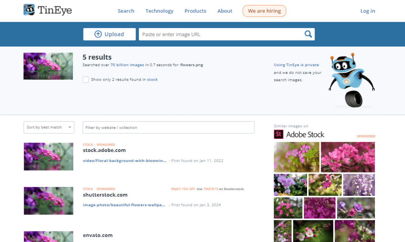
Task: Enable 'Show only 2 results found in stock'
Action: [85, 79]
